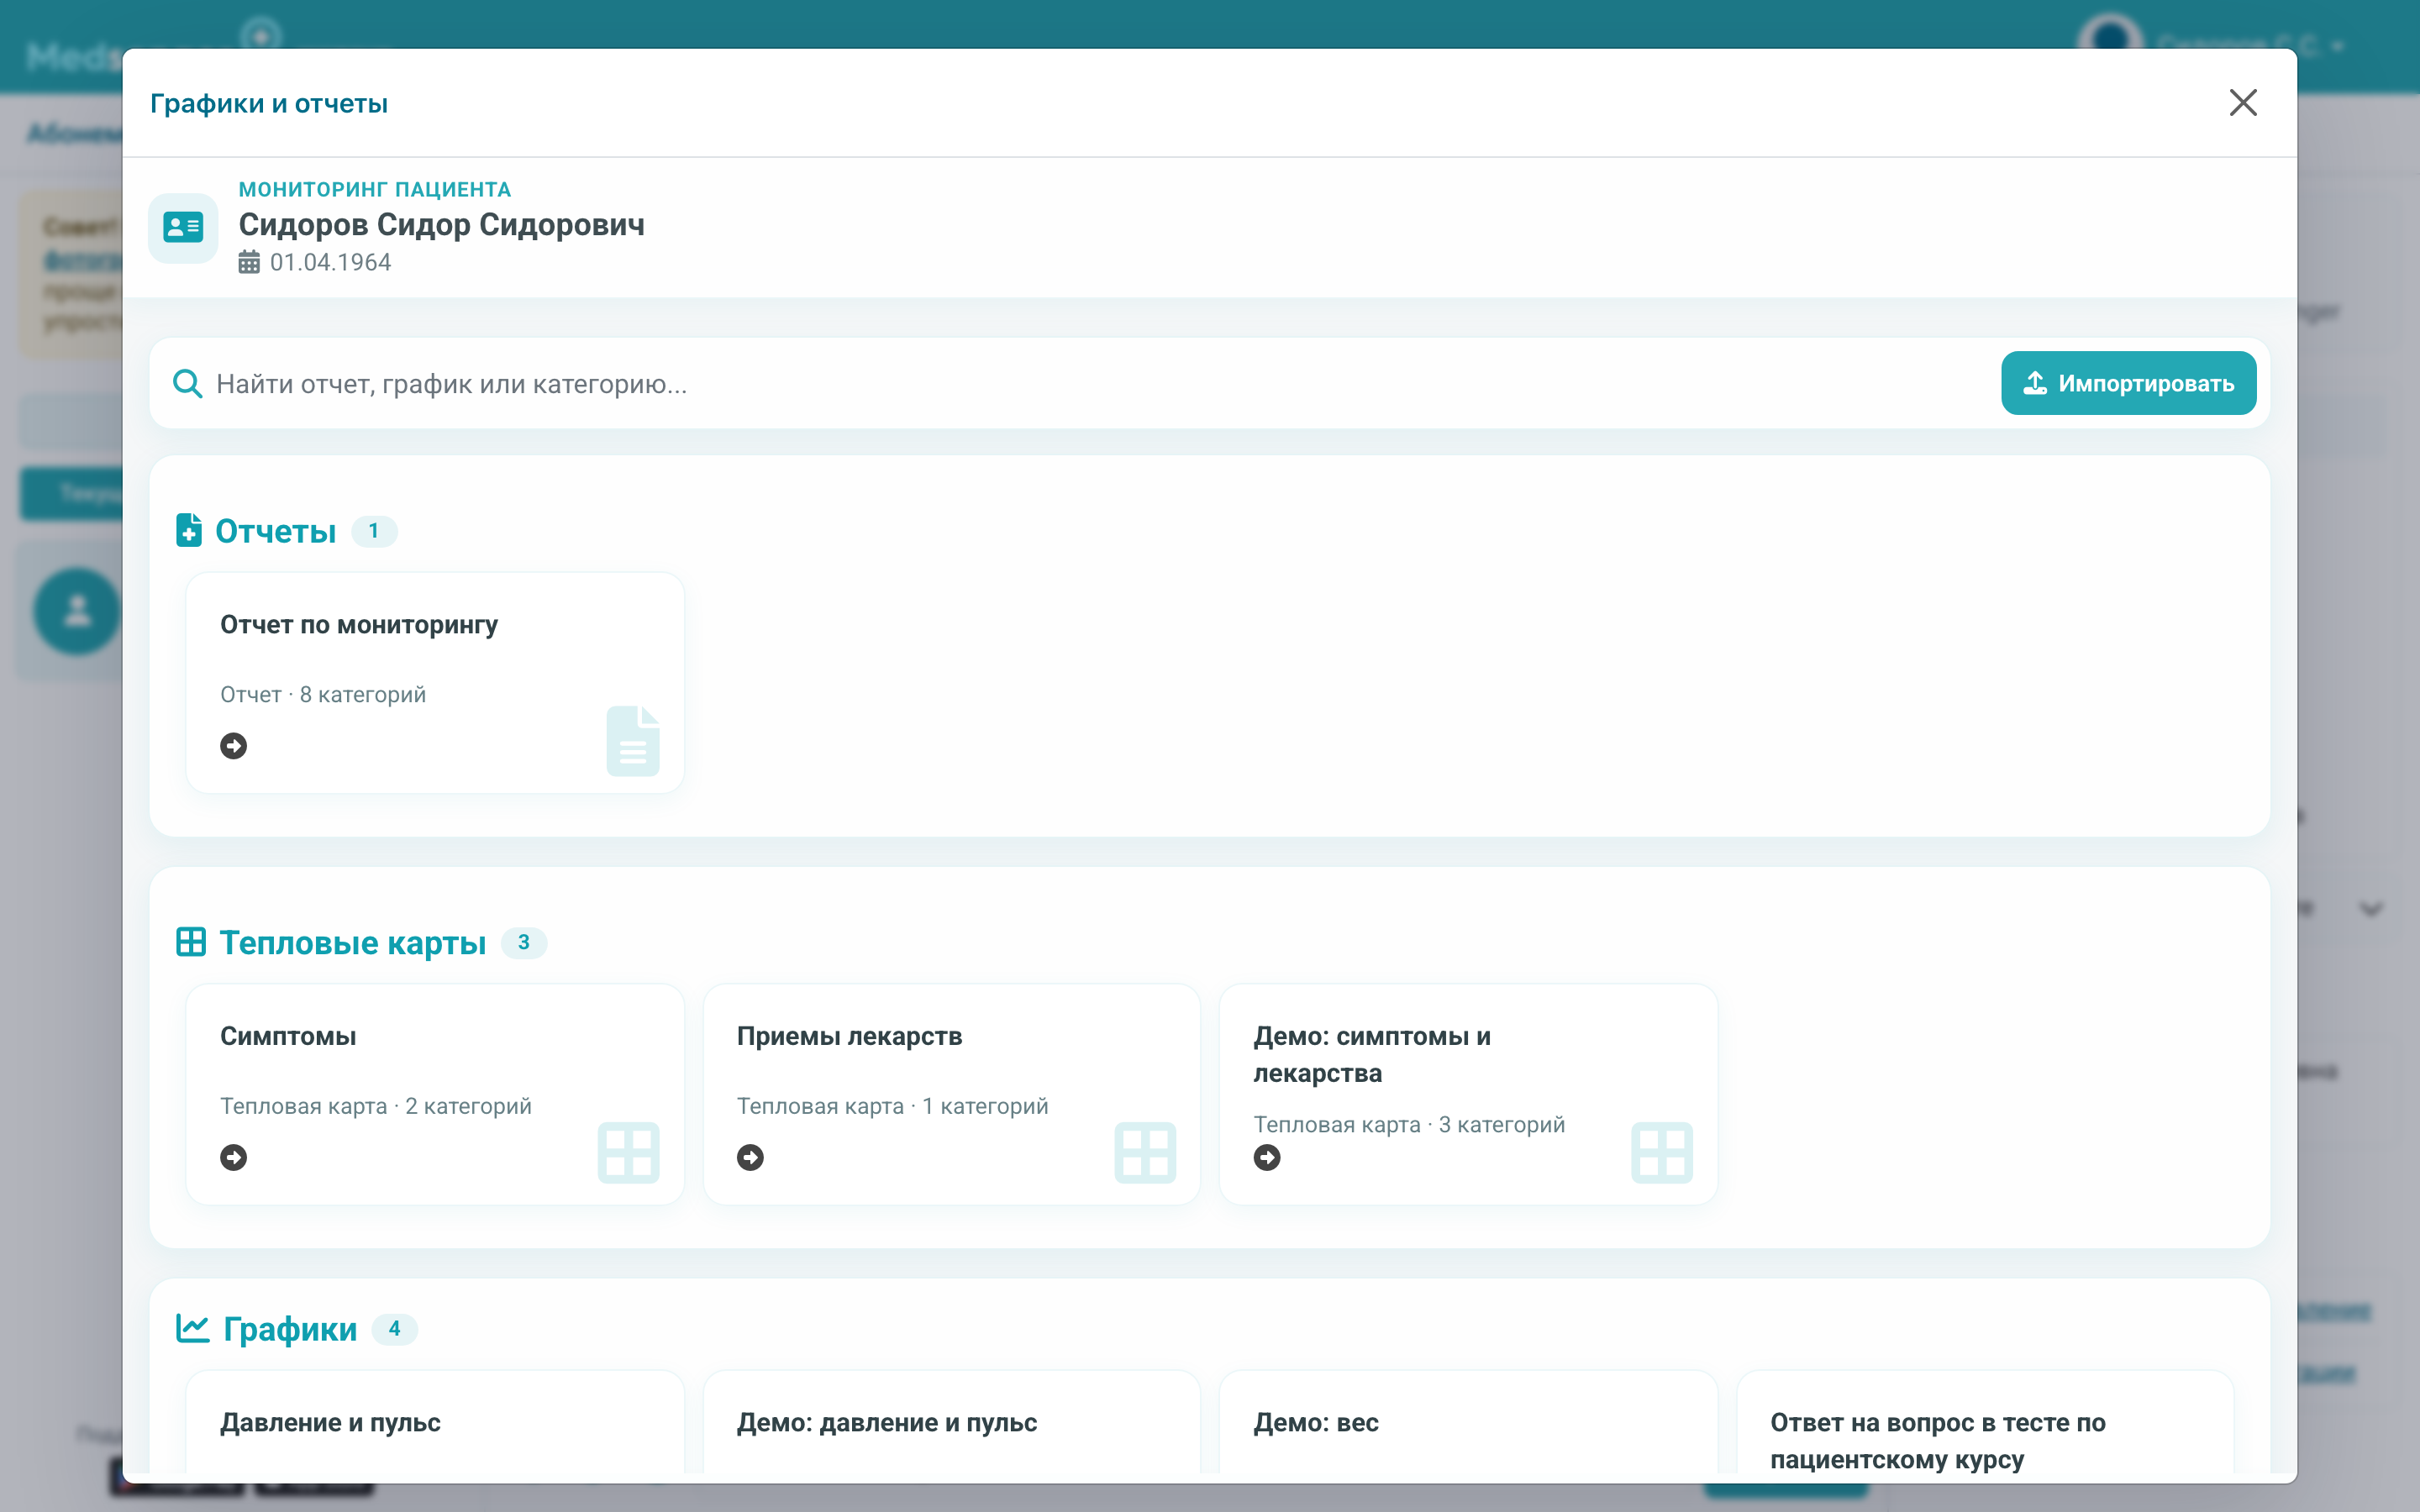2420x1512 pixels.
Task: Click user avatar circle in background page
Action: point(77,611)
